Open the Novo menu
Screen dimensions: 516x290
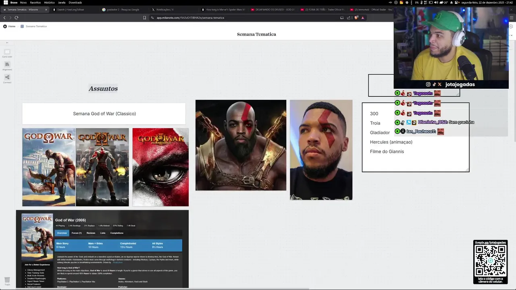point(23,2)
